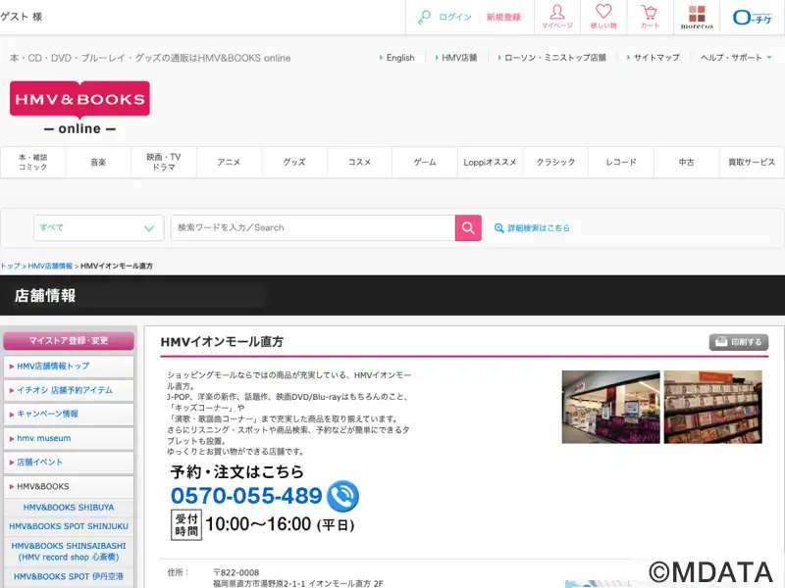Viewport: 785px width, 588px height.
Task: Click the 印刷する print button
Action: 739,342
